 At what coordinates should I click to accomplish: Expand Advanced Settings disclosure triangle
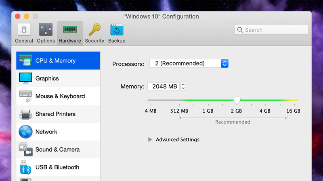[150, 140]
